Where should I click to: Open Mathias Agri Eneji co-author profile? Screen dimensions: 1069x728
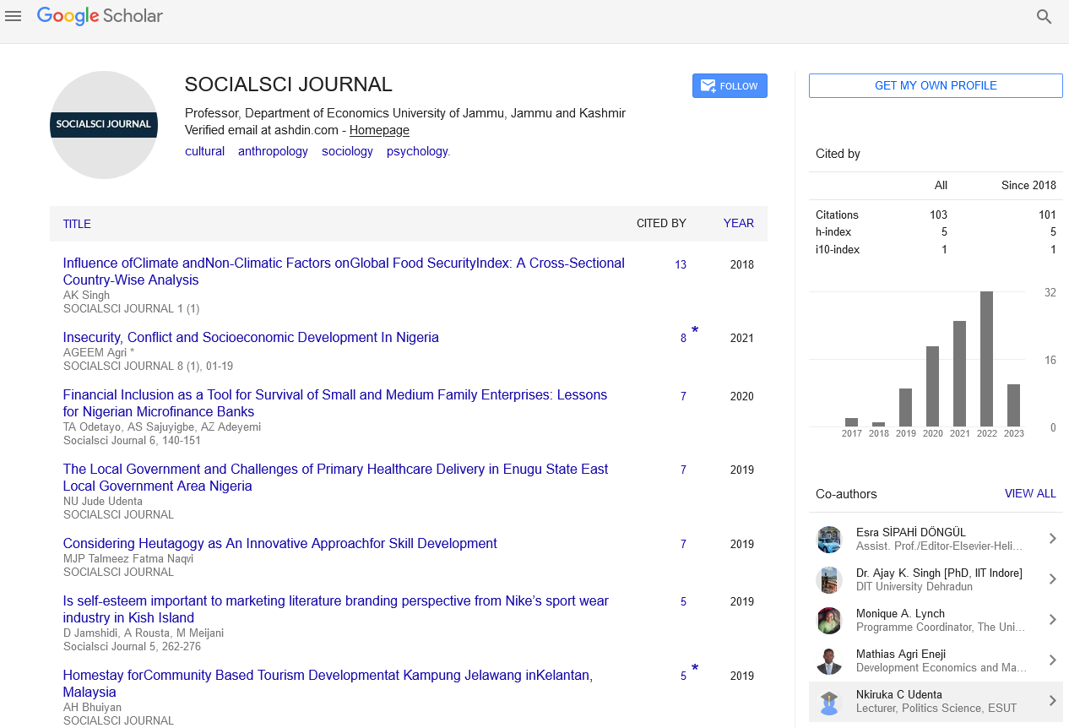pos(936,660)
